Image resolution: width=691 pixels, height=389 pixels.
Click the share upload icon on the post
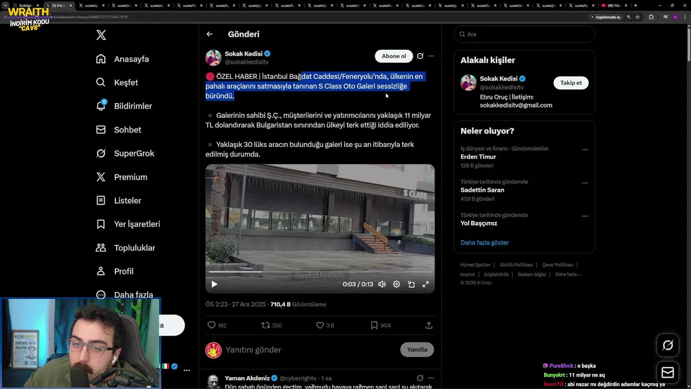pos(429,325)
